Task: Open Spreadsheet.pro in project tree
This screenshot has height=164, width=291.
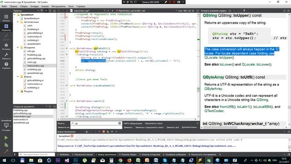Action: click(31, 18)
